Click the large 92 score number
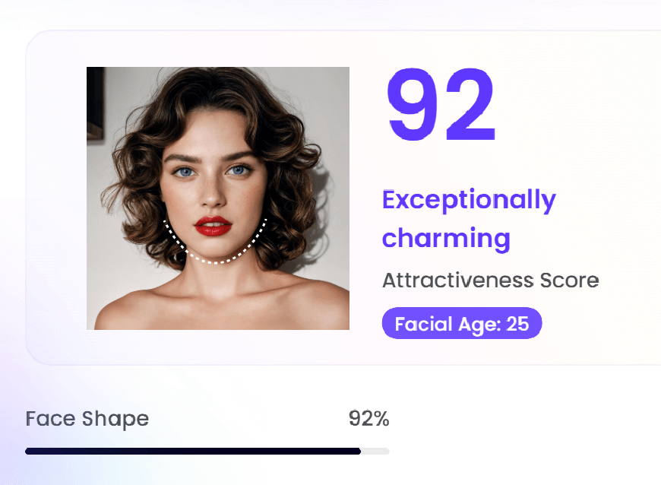The width and height of the screenshot is (661, 485). coord(441,106)
